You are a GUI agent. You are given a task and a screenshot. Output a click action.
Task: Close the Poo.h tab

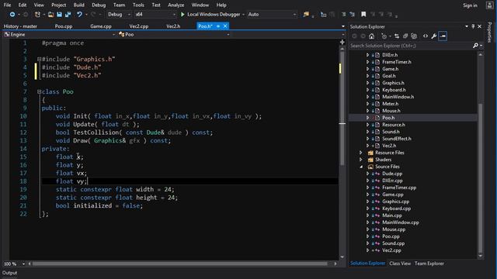[225, 26]
